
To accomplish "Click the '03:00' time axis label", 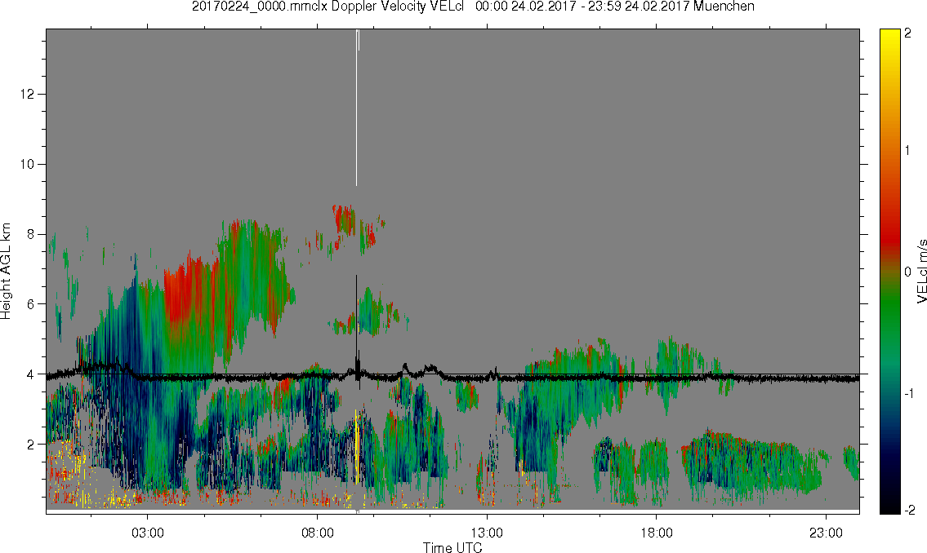I will coord(147,533).
